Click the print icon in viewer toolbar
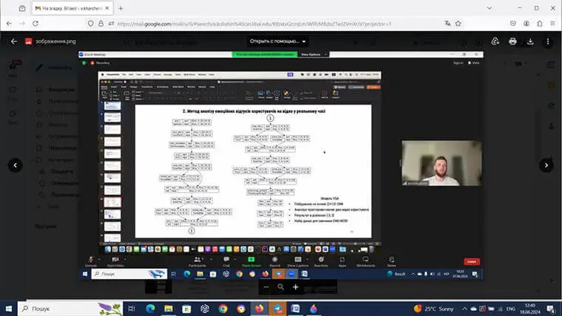Screen dimensions: 562x316 [x=512, y=41]
